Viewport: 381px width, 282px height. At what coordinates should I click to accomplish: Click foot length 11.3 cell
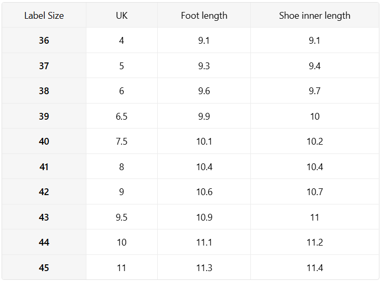click(x=204, y=268)
